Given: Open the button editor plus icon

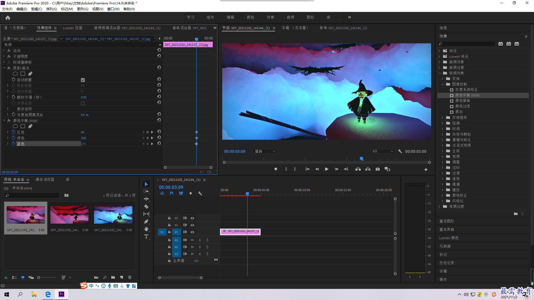Looking at the screenshot, I should click(x=426, y=169).
